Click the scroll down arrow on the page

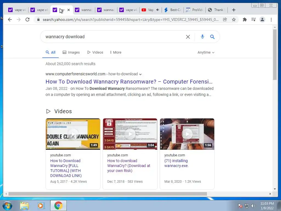click(x=275, y=189)
